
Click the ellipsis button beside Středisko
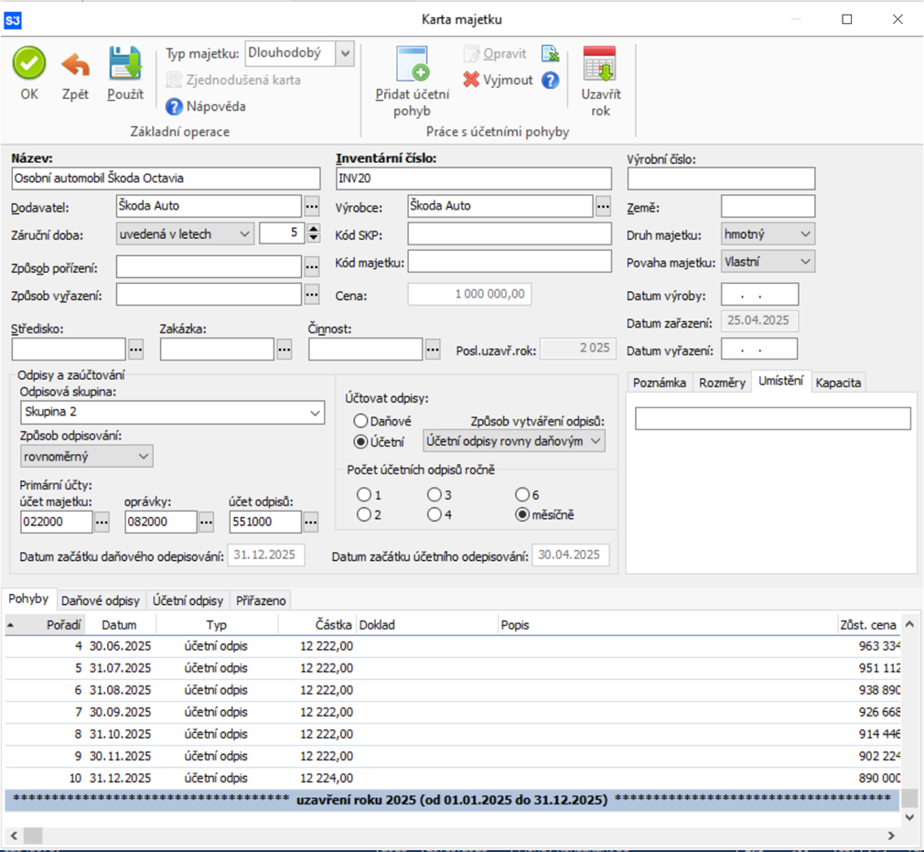point(136,349)
